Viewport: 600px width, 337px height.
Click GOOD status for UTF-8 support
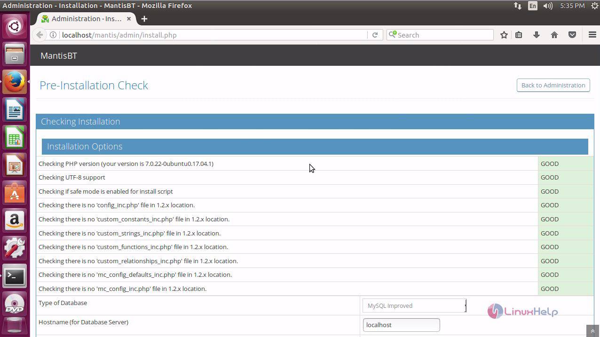(550, 177)
